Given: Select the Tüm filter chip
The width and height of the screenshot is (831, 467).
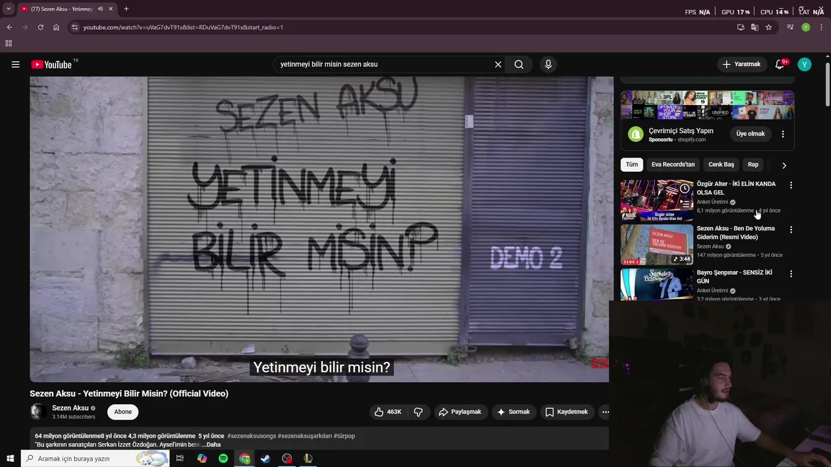Looking at the screenshot, I should 632,165.
